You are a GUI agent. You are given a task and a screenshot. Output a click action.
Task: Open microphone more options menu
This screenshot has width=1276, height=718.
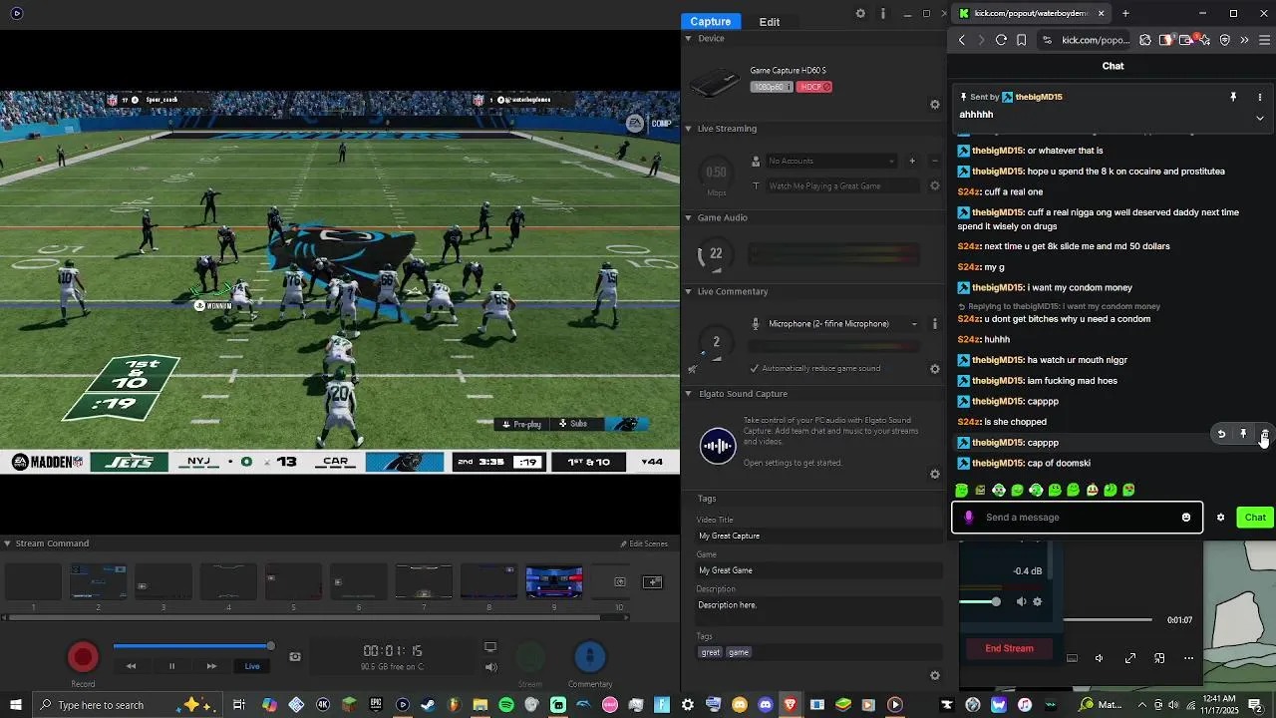point(934,324)
